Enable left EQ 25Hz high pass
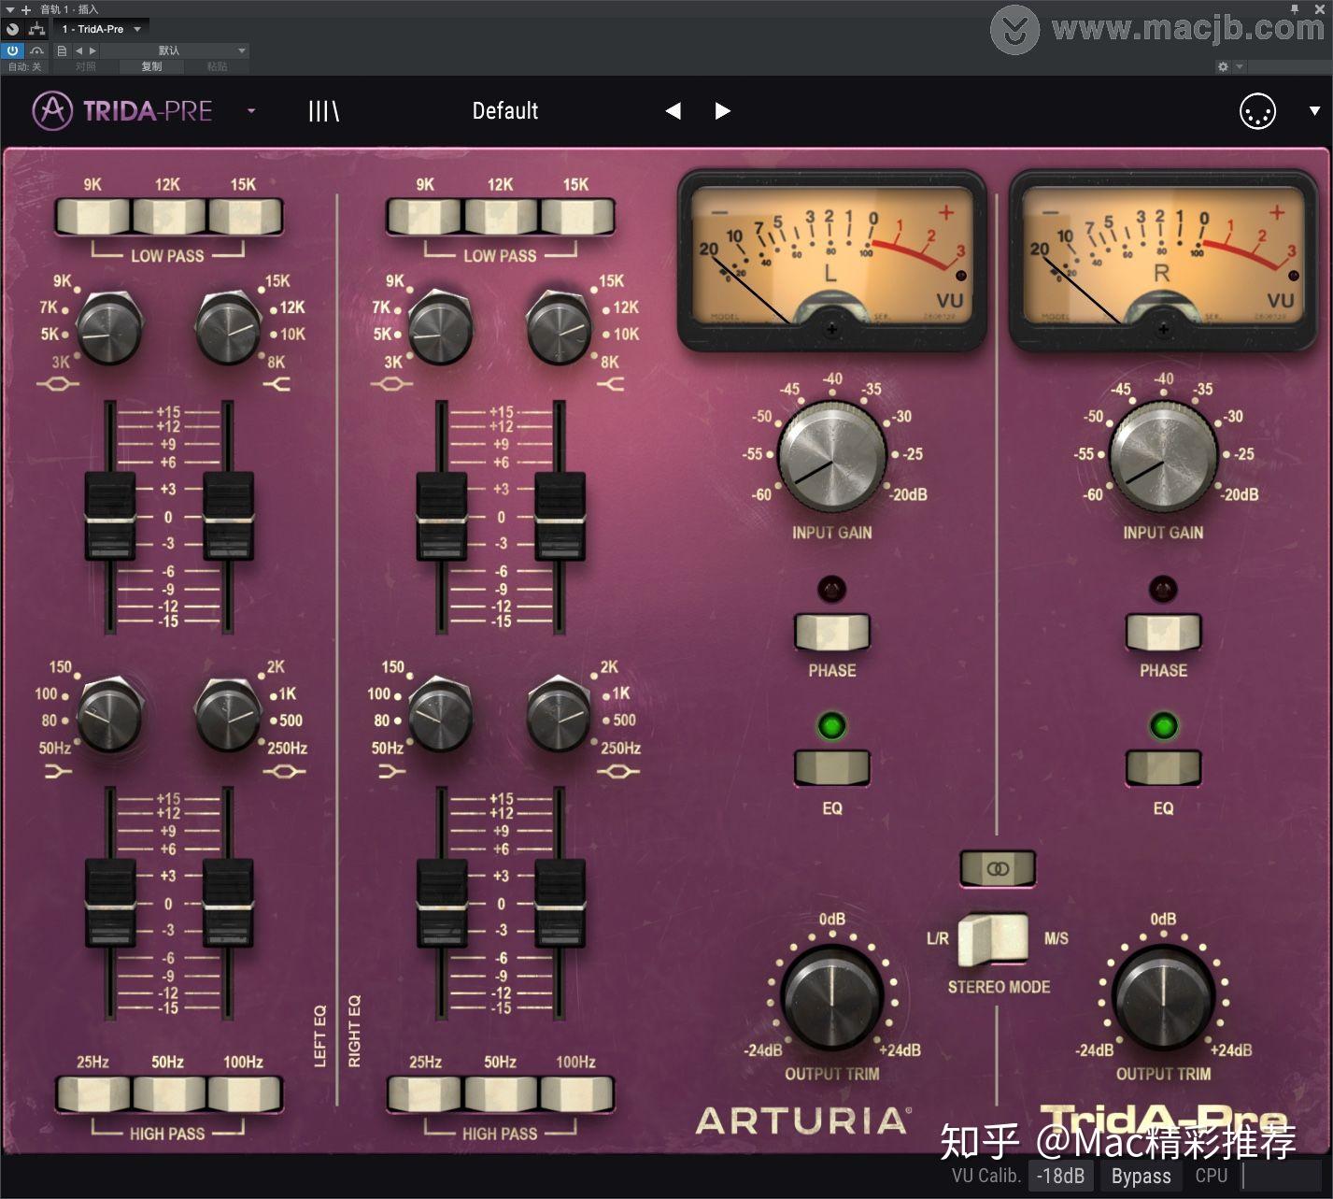Image resolution: width=1333 pixels, height=1199 pixels. click(x=92, y=1094)
